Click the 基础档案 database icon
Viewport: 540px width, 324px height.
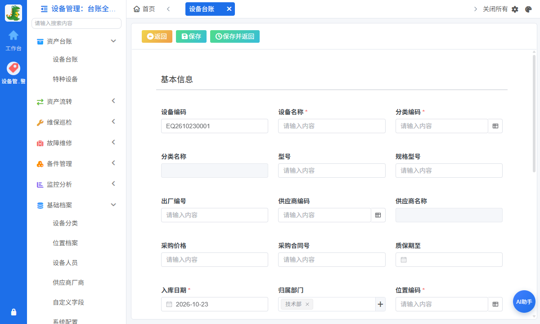(40, 205)
